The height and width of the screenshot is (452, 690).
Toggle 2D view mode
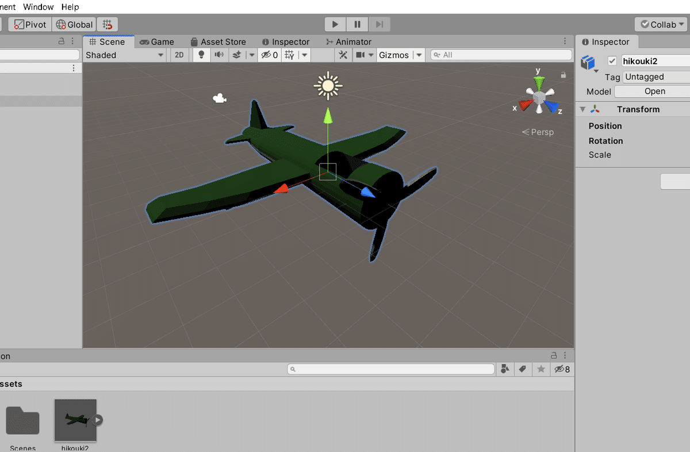pyautogui.click(x=179, y=55)
